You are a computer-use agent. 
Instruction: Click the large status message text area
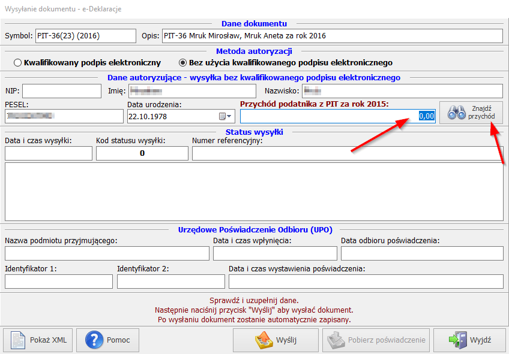[x=254, y=192]
